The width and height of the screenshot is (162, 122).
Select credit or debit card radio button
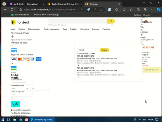click(x=12, y=45)
